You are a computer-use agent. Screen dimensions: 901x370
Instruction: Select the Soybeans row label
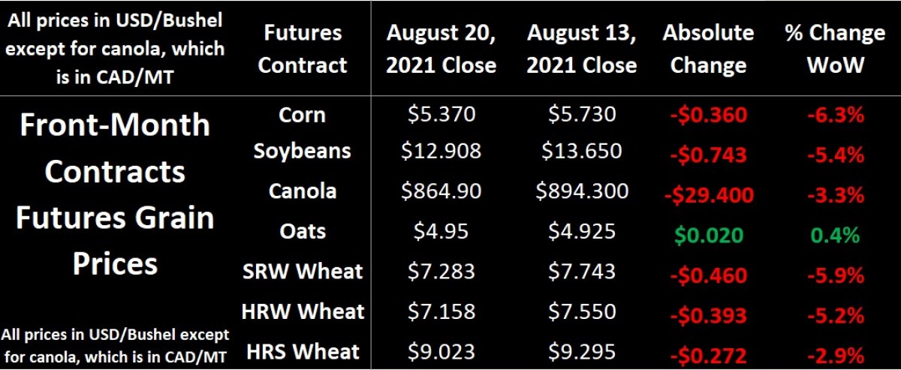(302, 151)
